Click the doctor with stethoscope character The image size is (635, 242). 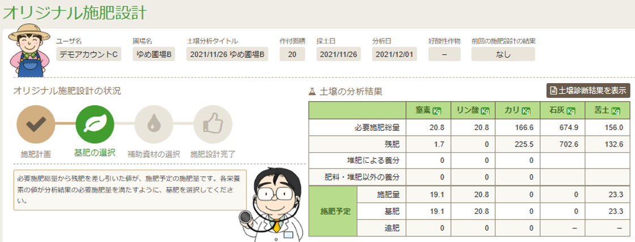(x=274, y=205)
